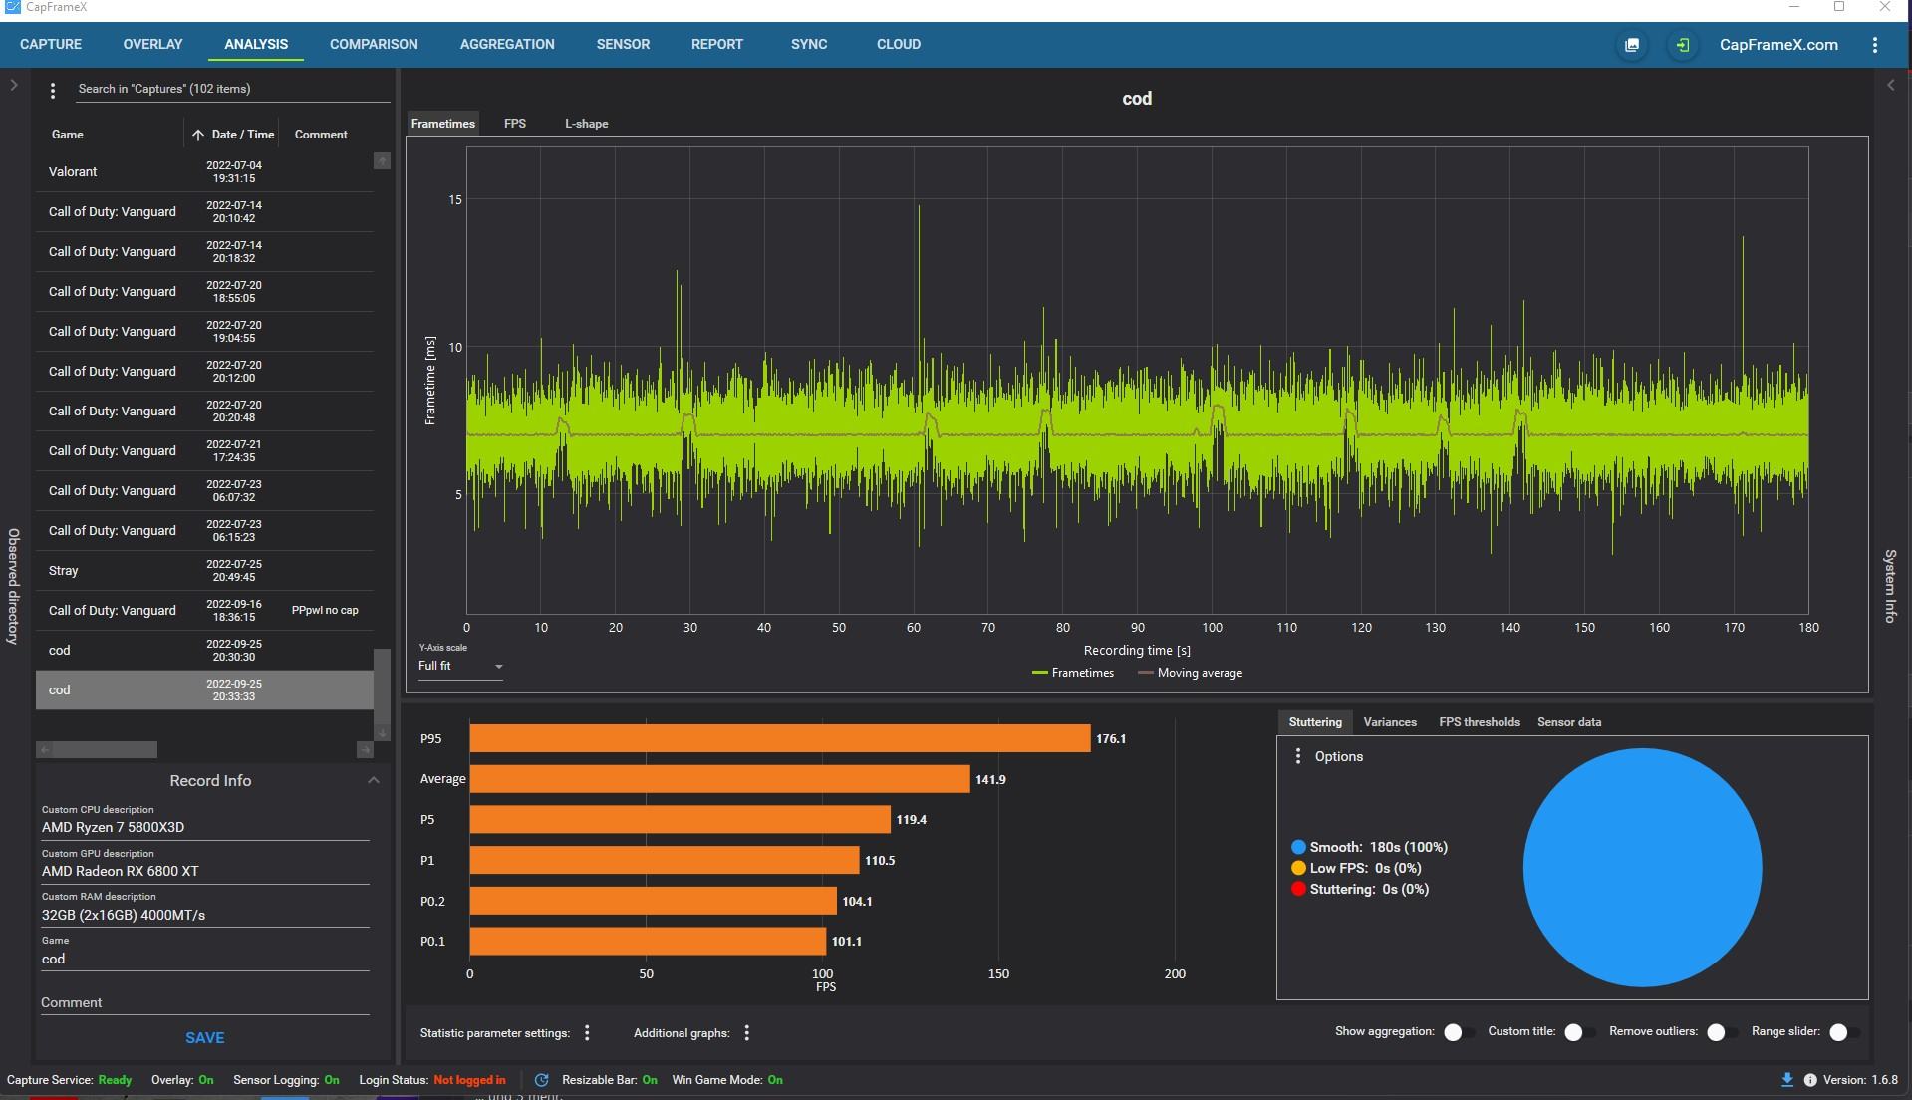Viewport: 1912px width, 1100px height.
Task: Click the Frametimes legend entry
Action: pos(1073,673)
